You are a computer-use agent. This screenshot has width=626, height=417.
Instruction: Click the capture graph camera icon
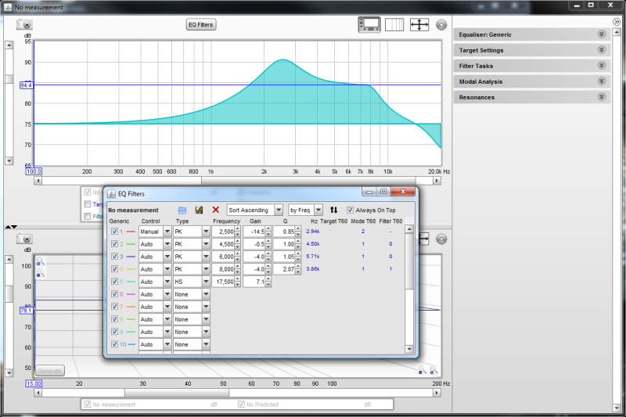[25, 24]
